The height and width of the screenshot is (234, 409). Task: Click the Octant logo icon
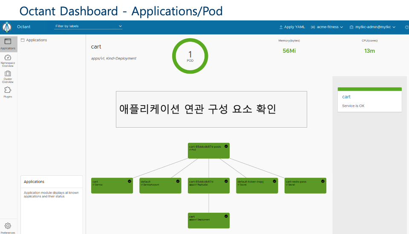click(x=7, y=27)
